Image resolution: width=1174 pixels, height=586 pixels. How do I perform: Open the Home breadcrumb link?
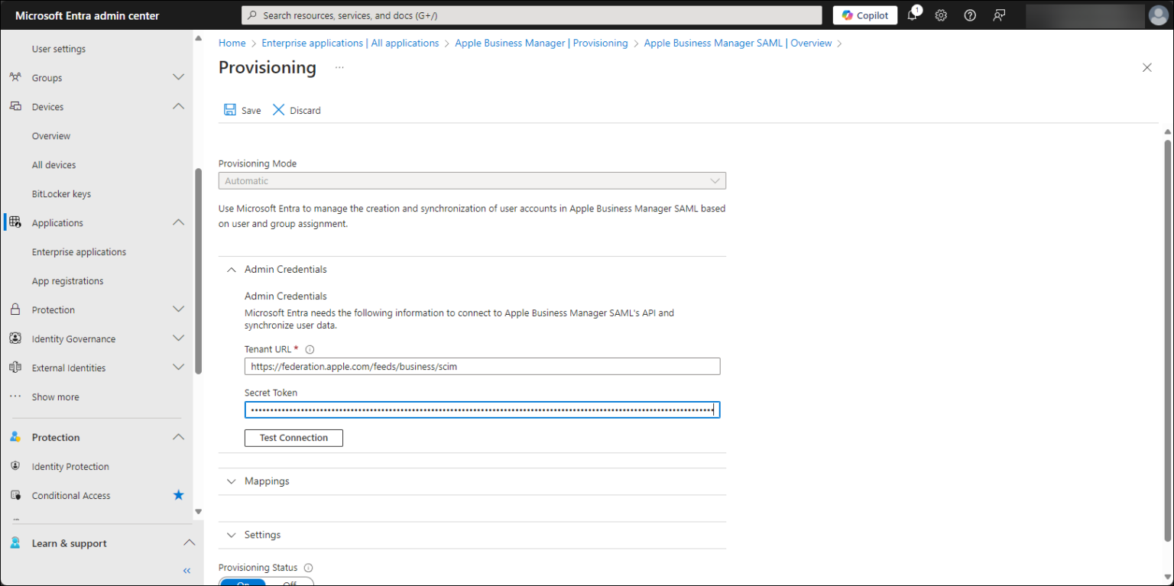click(x=232, y=43)
